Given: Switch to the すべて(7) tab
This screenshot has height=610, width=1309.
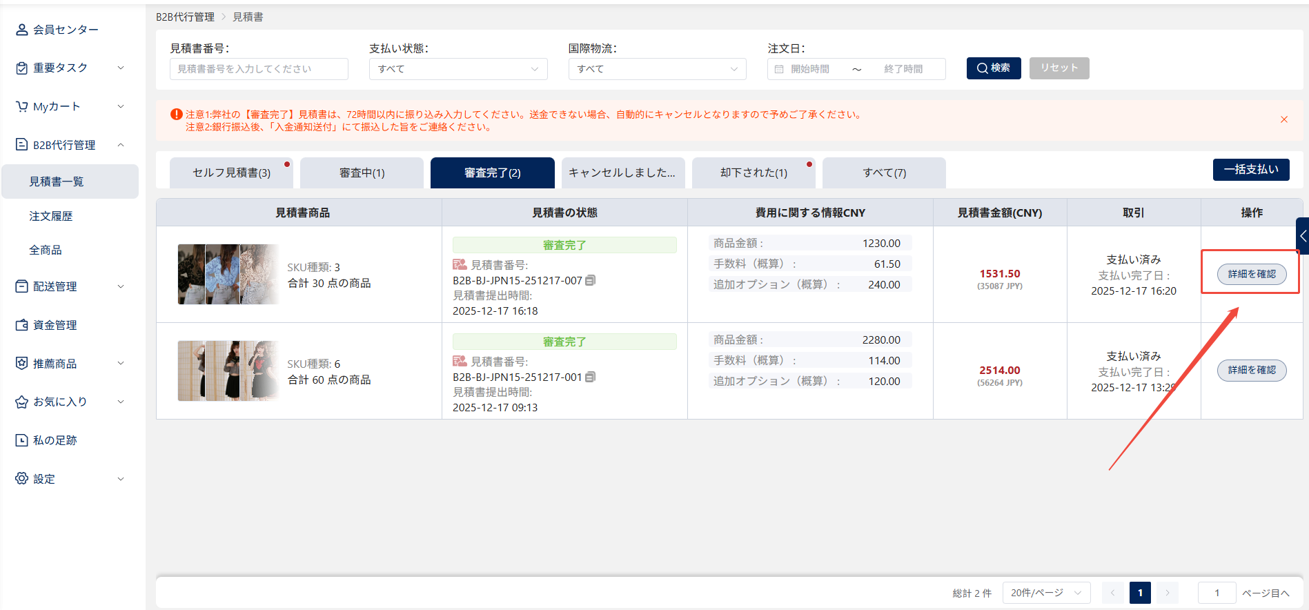Looking at the screenshot, I should pyautogui.click(x=884, y=173).
